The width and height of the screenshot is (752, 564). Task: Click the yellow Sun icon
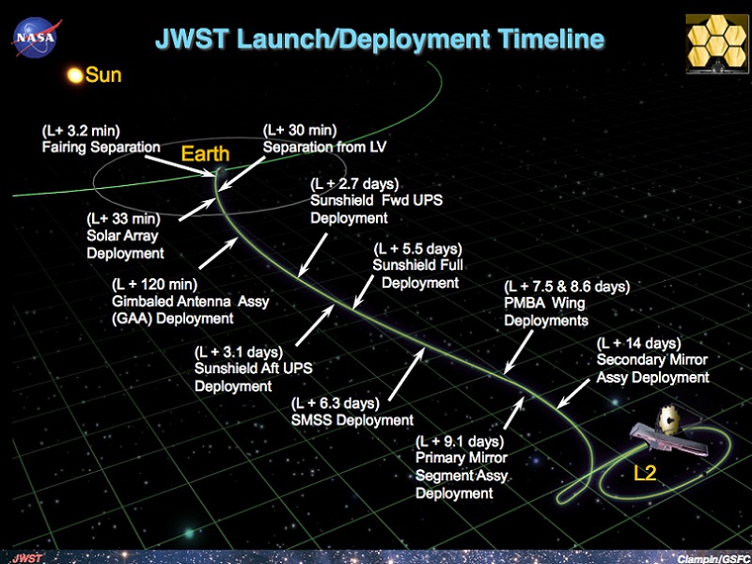point(75,75)
